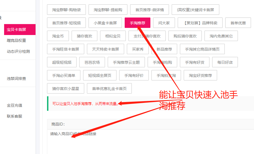Pick the 天天特卖卡首屏 option
254x154 pixels.
[x=106, y=49]
